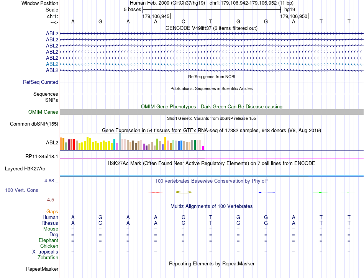
Task: Open Short Genetic Variants from dbSNP title
Action: pyautogui.click(x=212, y=118)
